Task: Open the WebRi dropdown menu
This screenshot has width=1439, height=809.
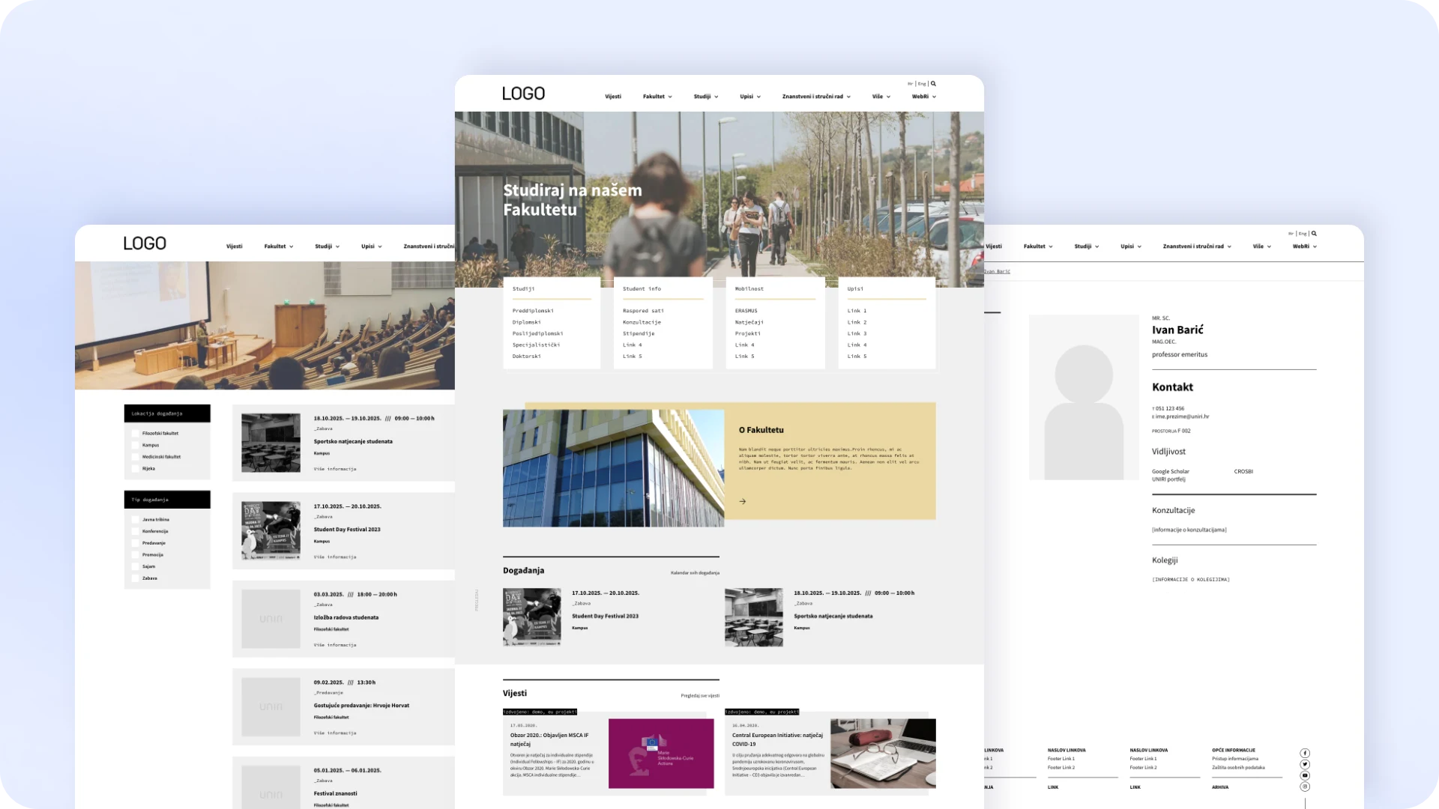Action: [x=923, y=96]
